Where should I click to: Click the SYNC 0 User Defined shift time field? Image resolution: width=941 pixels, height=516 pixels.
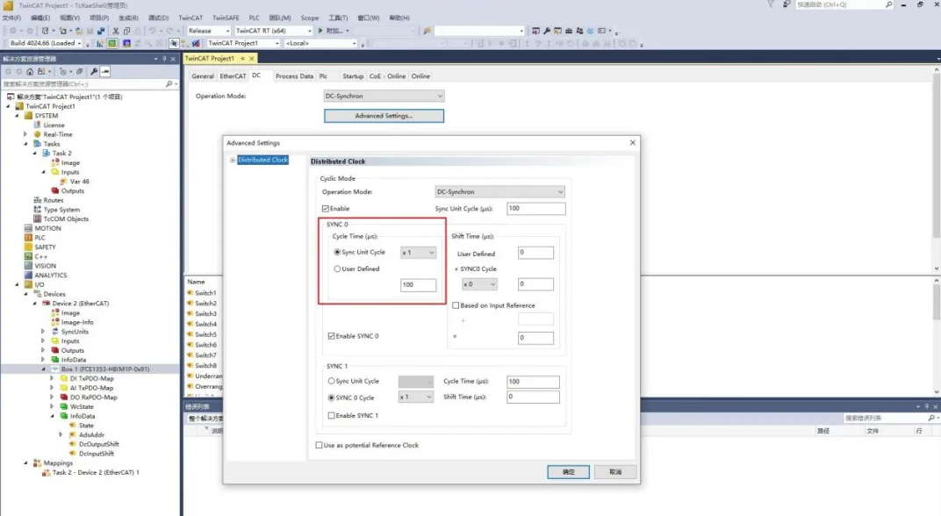point(535,253)
